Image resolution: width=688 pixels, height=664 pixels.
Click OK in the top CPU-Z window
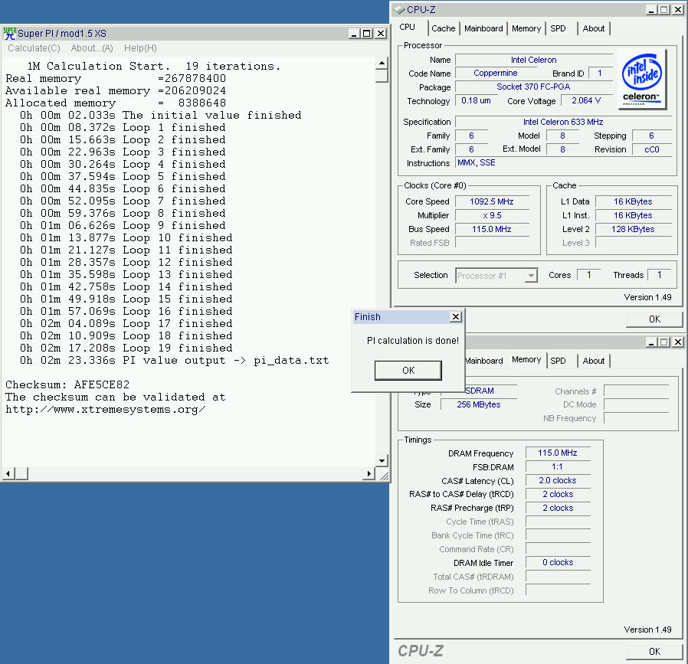point(654,319)
